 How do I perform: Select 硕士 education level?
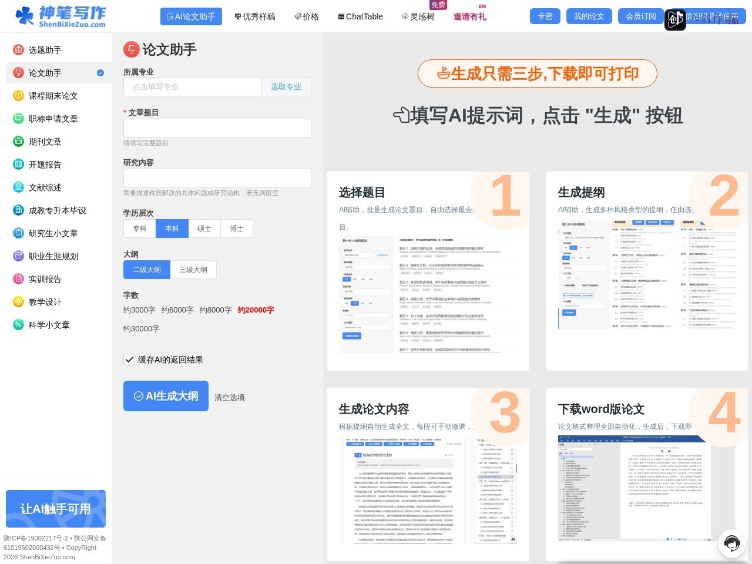[204, 229]
